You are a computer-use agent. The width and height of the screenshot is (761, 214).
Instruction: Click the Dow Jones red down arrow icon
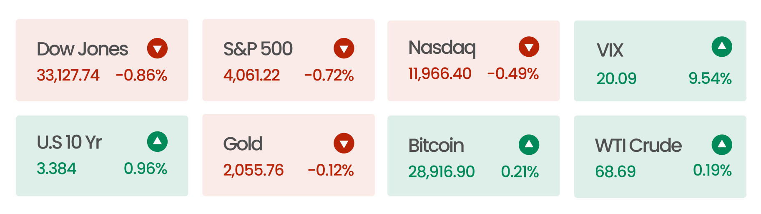pos(157,48)
